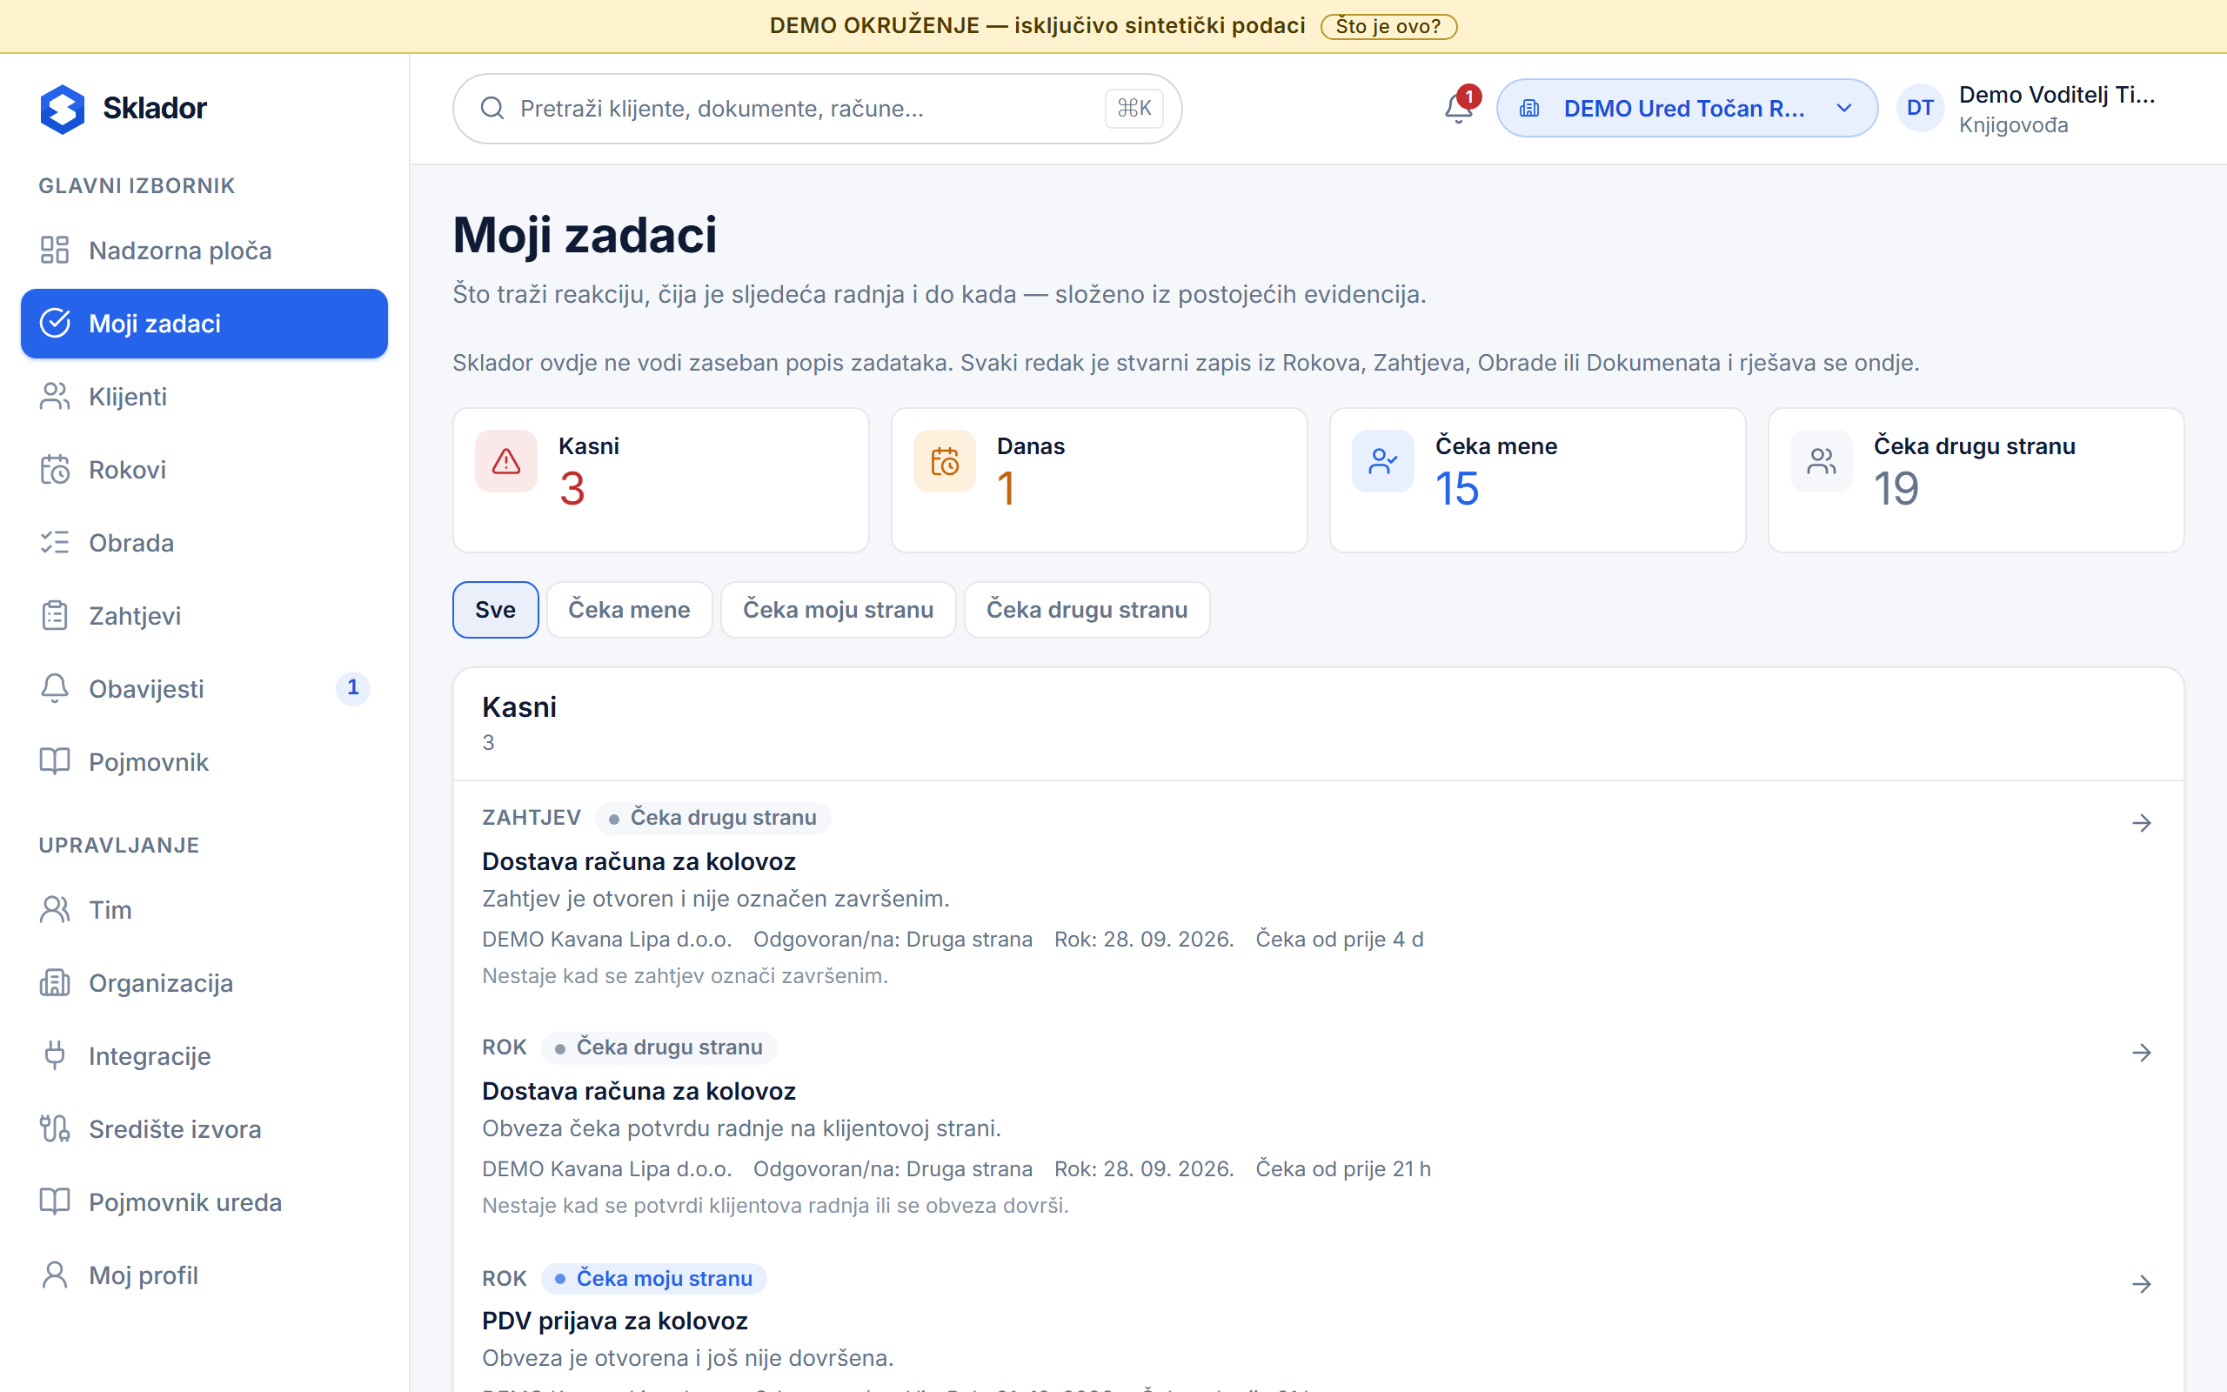Click the Čeka mene person-check icon
The image size is (2227, 1392).
coord(1383,461)
